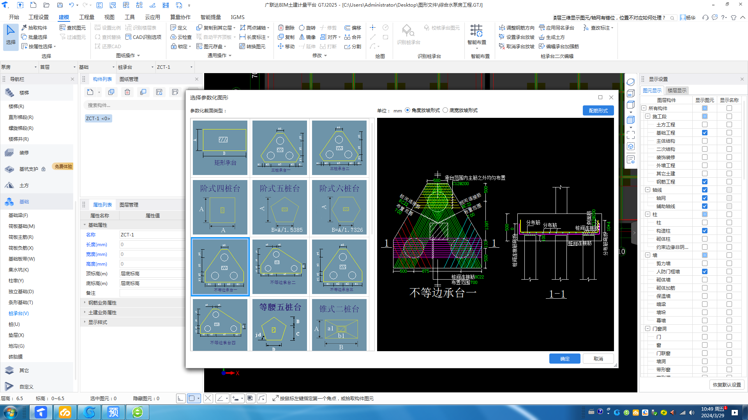Click the 合并 tool

(353, 37)
